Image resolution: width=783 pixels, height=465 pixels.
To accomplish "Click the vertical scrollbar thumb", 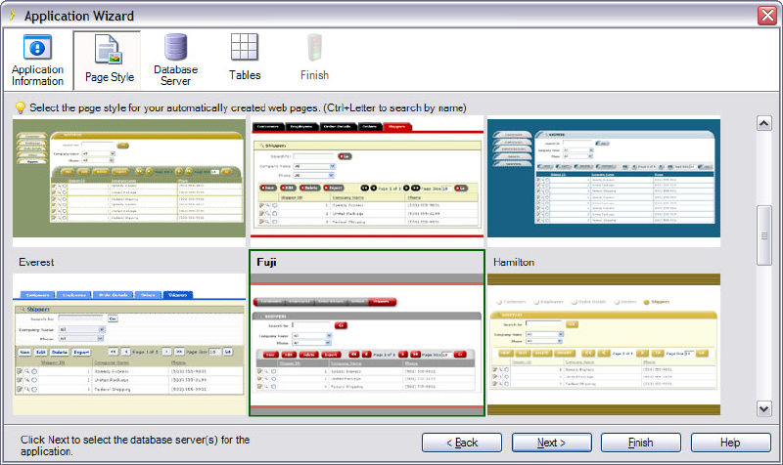I will (x=764, y=235).
